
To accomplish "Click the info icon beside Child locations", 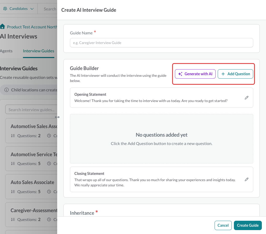I will (7, 90).
